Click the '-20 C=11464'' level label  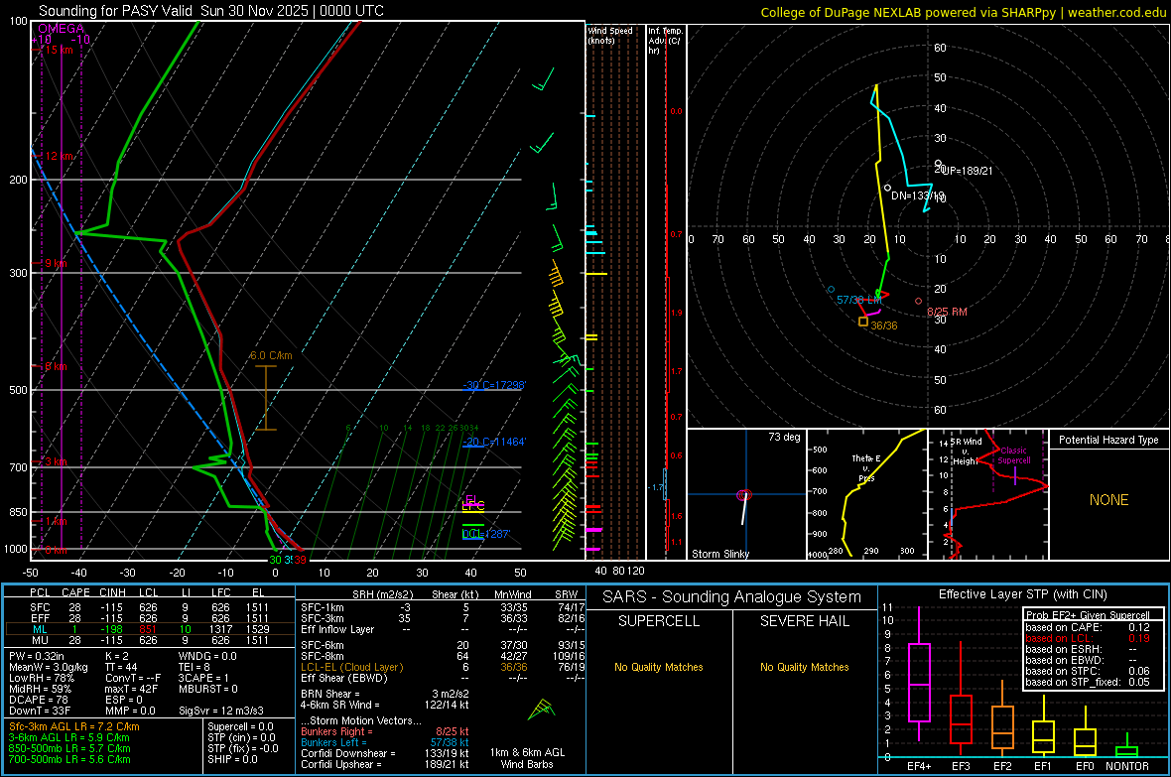[494, 442]
